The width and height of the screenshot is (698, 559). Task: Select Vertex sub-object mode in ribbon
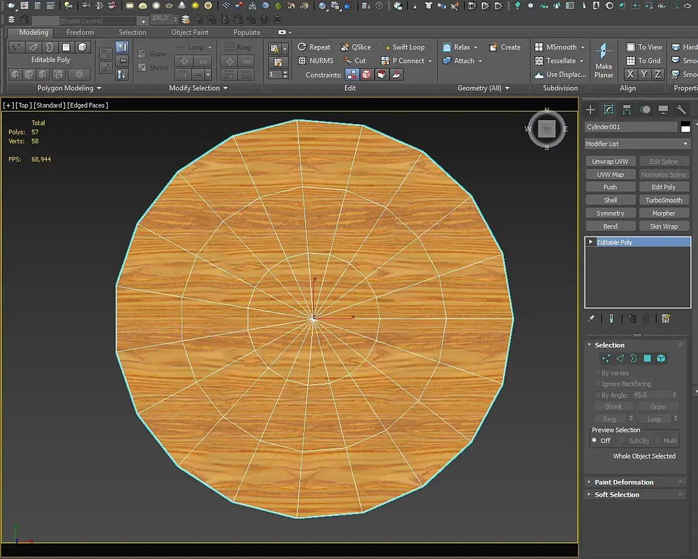17,47
